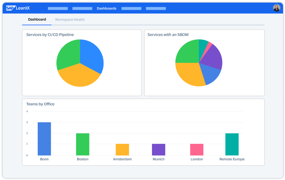Viewport: 285px width, 180px height.
Task: Open the user profile avatar
Action: coord(276,8)
